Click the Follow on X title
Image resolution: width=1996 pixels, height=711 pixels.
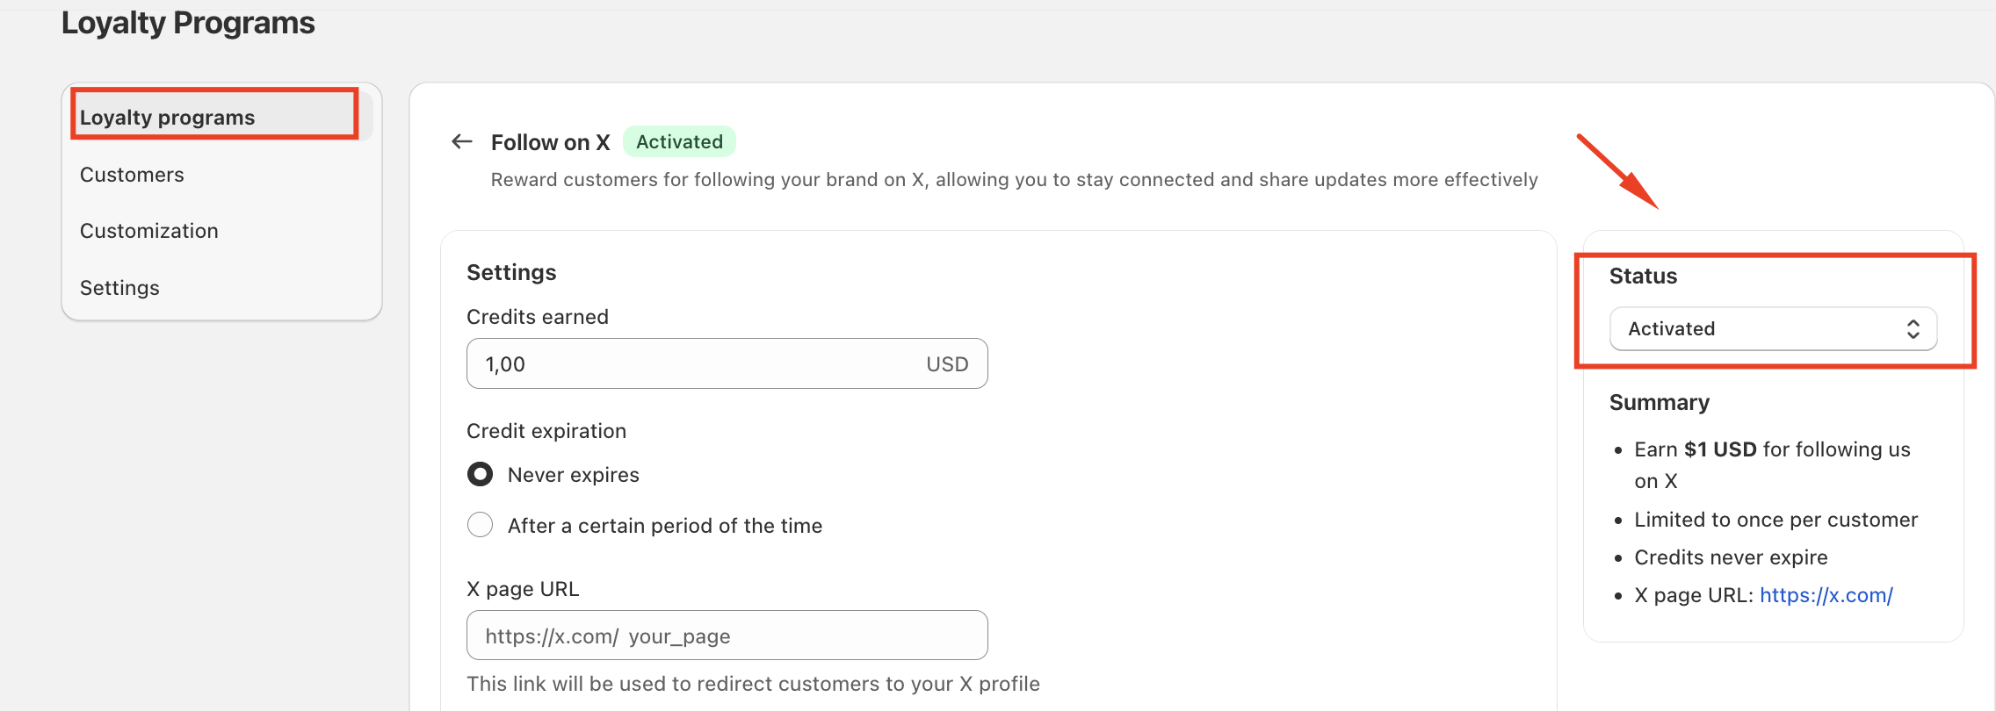coord(550,142)
